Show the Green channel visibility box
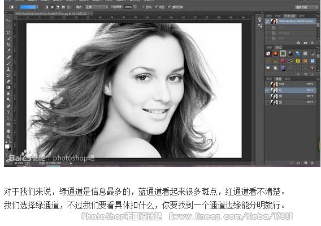 pos(267,96)
